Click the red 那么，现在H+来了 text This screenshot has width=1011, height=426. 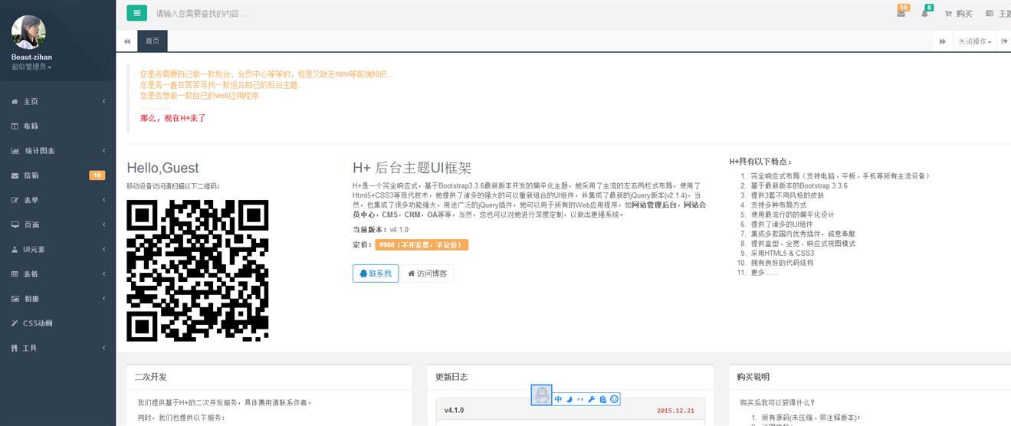tap(173, 118)
